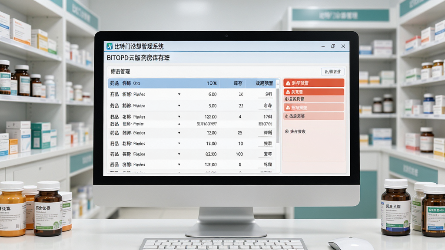Click the small icon on third pink alert row
This screenshot has width=445, height=250.
pyautogui.click(x=287, y=99)
